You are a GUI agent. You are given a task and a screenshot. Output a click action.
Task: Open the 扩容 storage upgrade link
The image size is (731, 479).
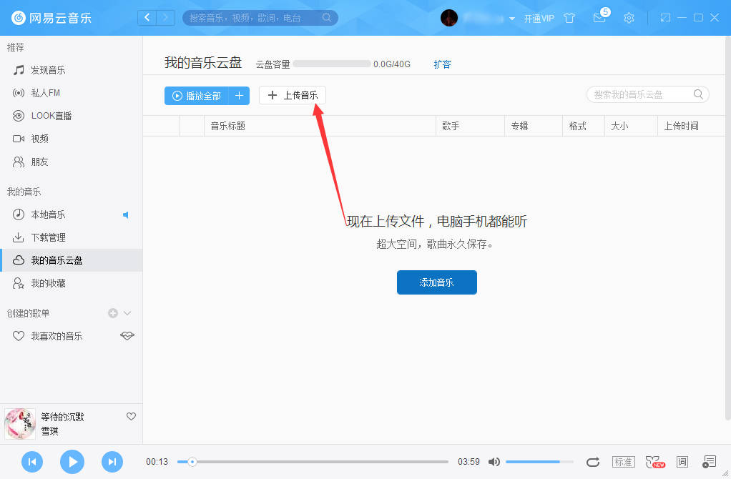pos(442,64)
